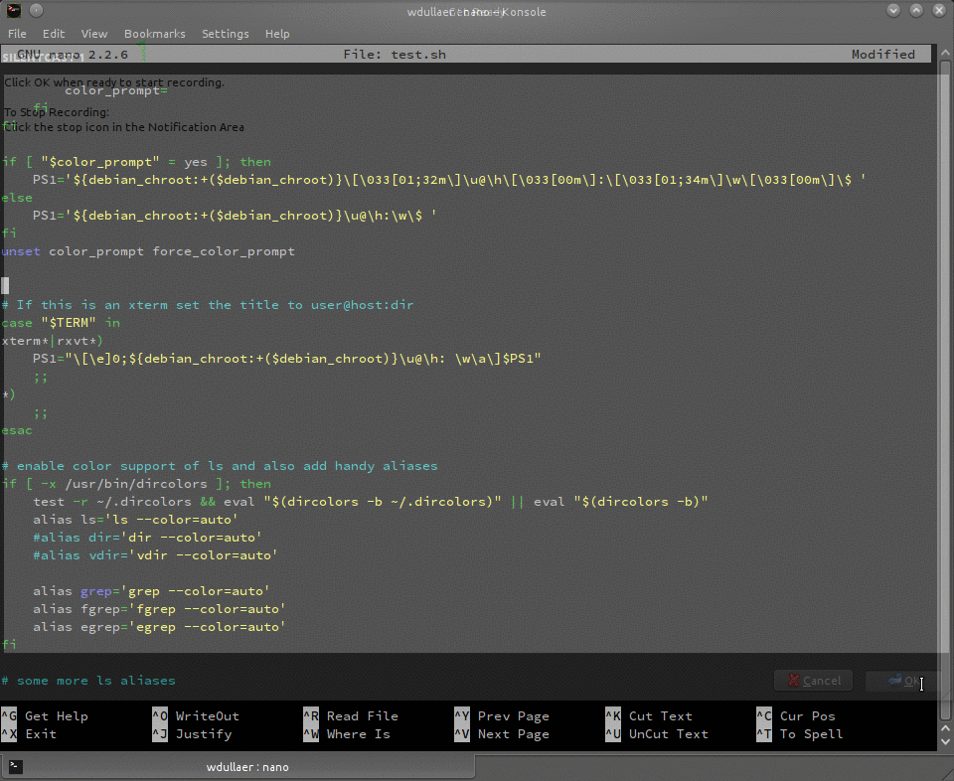Open the Settings menu

coord(226,34)
